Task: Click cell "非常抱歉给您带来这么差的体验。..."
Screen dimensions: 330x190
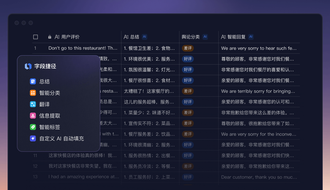Action: 257,112
